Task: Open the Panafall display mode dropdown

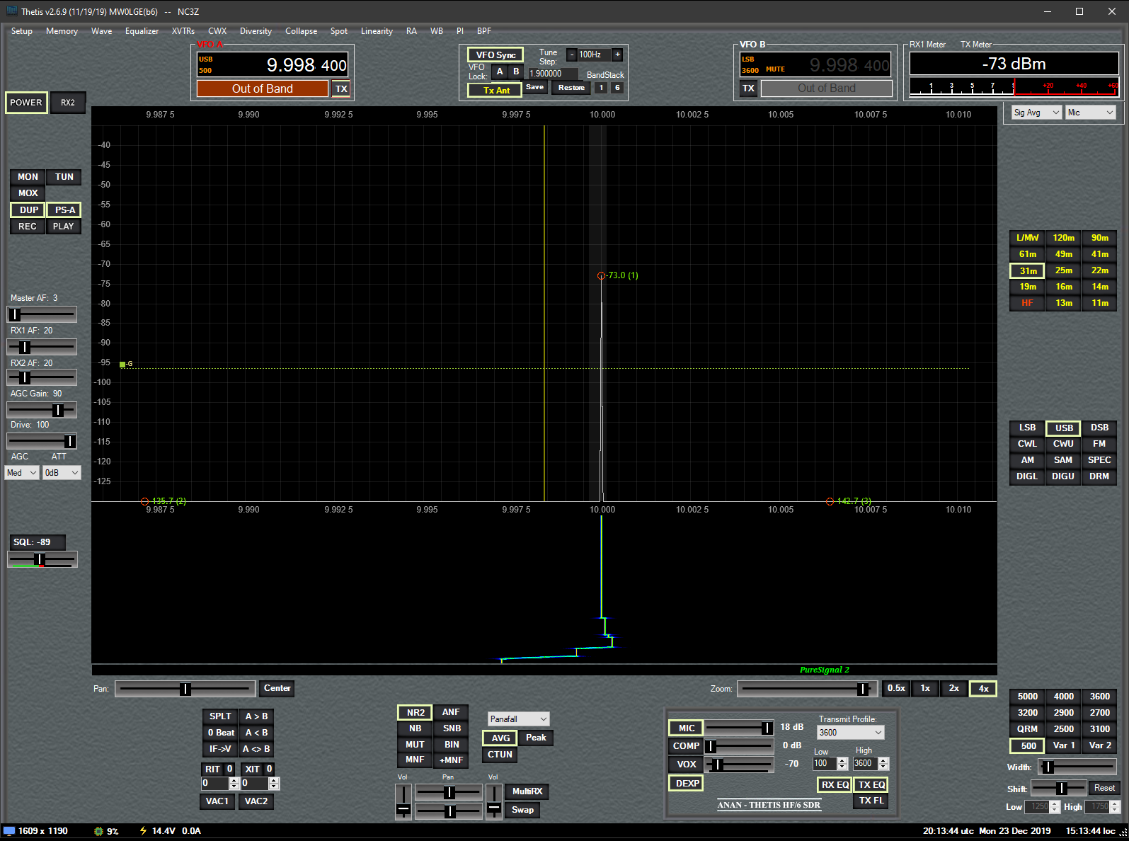Action: 519,719
